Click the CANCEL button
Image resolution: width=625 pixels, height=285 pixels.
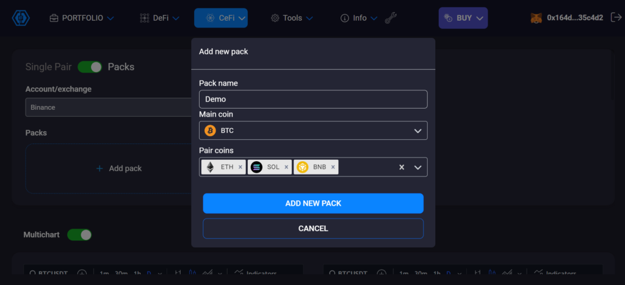pos(313,228)
